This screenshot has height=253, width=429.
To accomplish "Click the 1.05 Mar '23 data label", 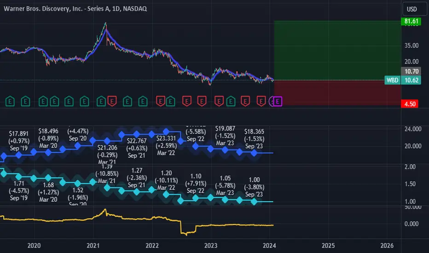I will pos(225,185).
